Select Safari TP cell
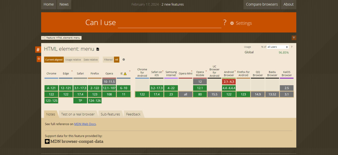Screen dimensions: 338x155 coord(80,101)
